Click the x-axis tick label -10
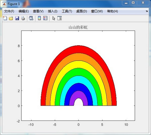Image resolution: width=151 pixels, height=135 pixels. pyautogui.click(x=31, y=125)
